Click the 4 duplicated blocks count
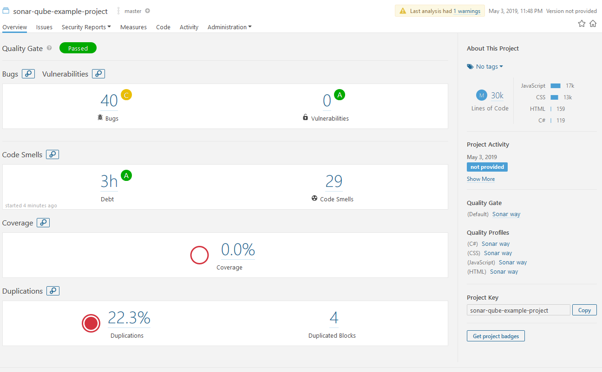602x372 pixels. tap(334, 318)
